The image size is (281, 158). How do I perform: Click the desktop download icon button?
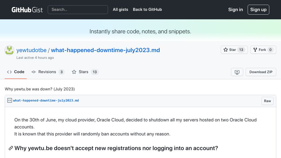pos(237,72)
